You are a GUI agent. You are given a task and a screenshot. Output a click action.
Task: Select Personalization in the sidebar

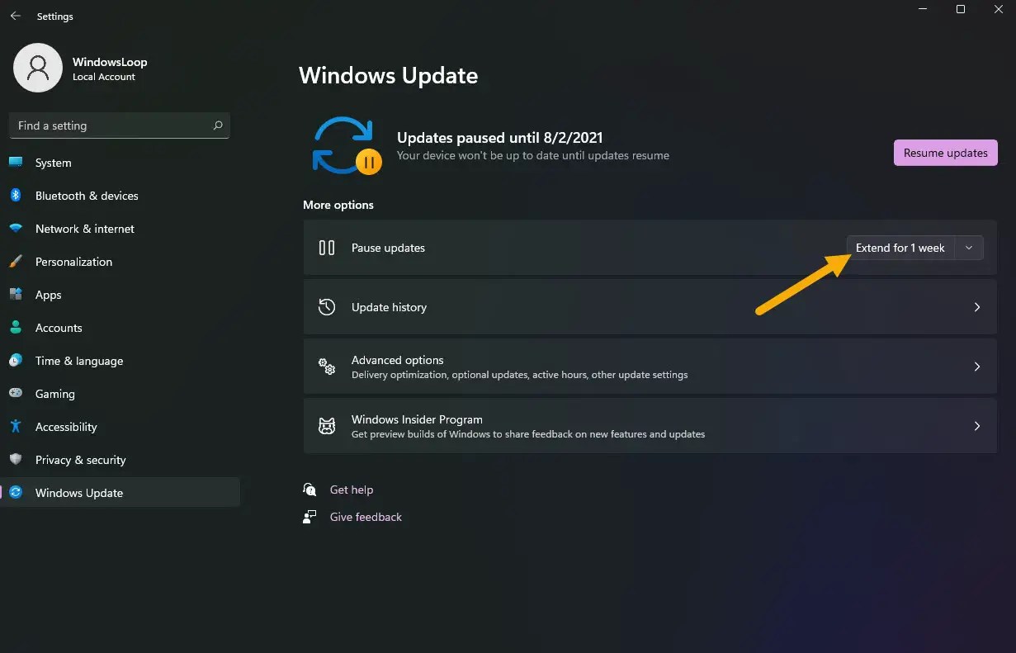[x=121, y=262]
